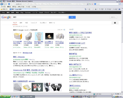Open first shopping product image of yellow-trimmed gloves
The height and width of the screenshot is (98, 123).
18,36
